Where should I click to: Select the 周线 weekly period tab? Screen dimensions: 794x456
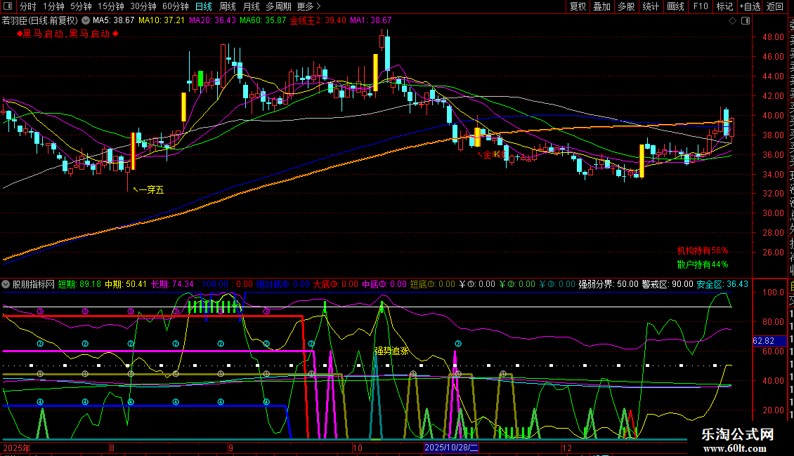click(228, 7)
